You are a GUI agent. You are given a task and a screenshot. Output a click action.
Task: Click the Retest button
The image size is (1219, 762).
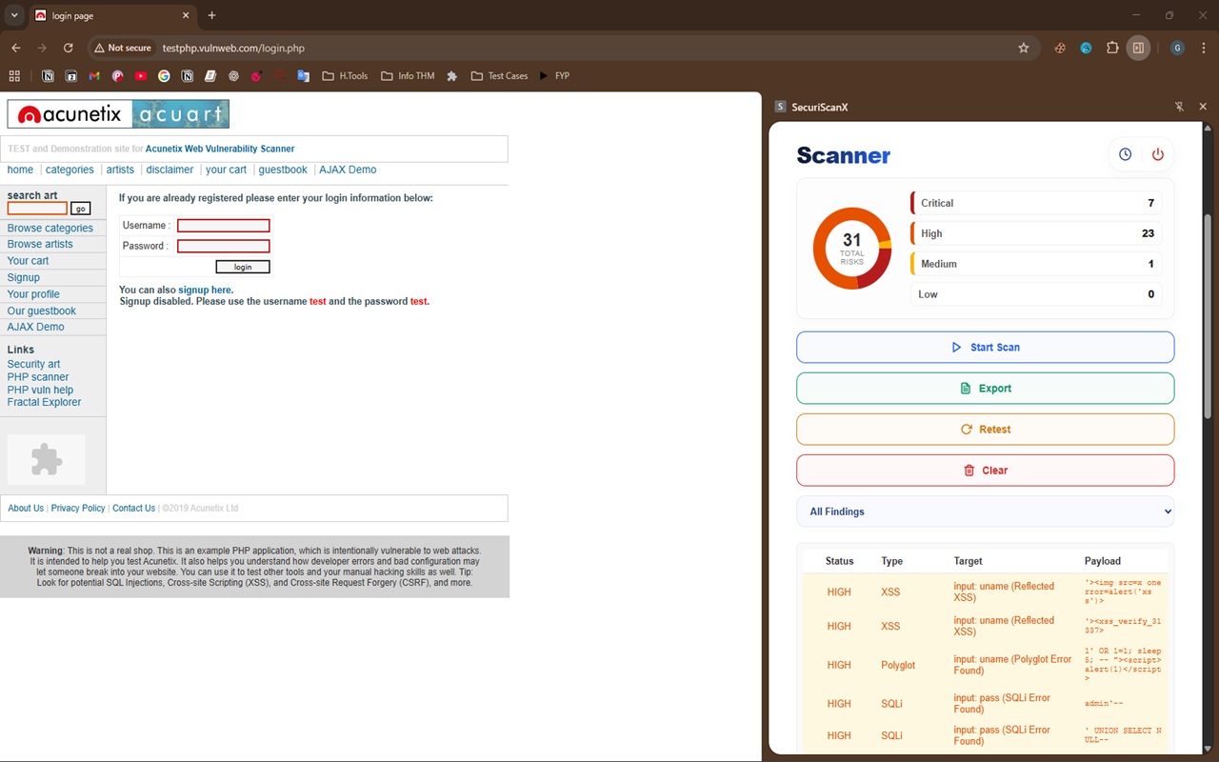tap(985, 430)
